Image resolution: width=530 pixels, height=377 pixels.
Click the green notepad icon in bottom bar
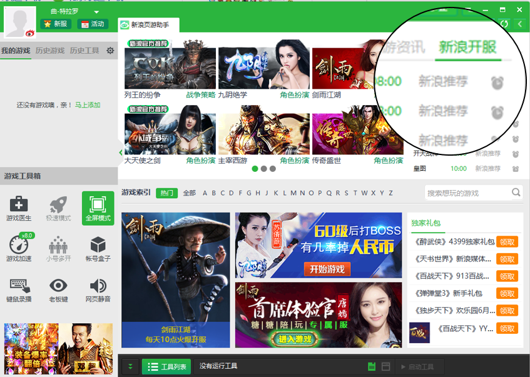pos(372,366)
